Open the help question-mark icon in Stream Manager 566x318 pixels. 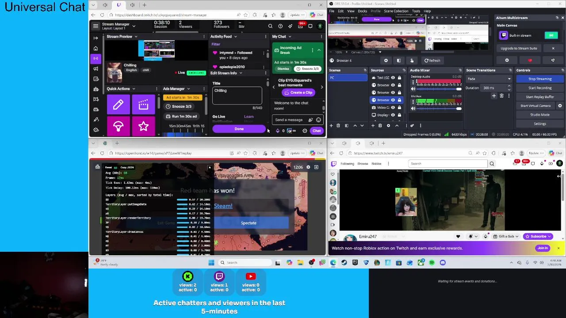pos(280,26)
